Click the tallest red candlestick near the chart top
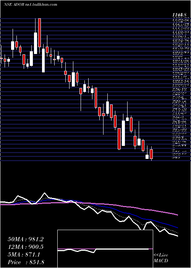The image size is (191, 268). click(x=40, y=33)
